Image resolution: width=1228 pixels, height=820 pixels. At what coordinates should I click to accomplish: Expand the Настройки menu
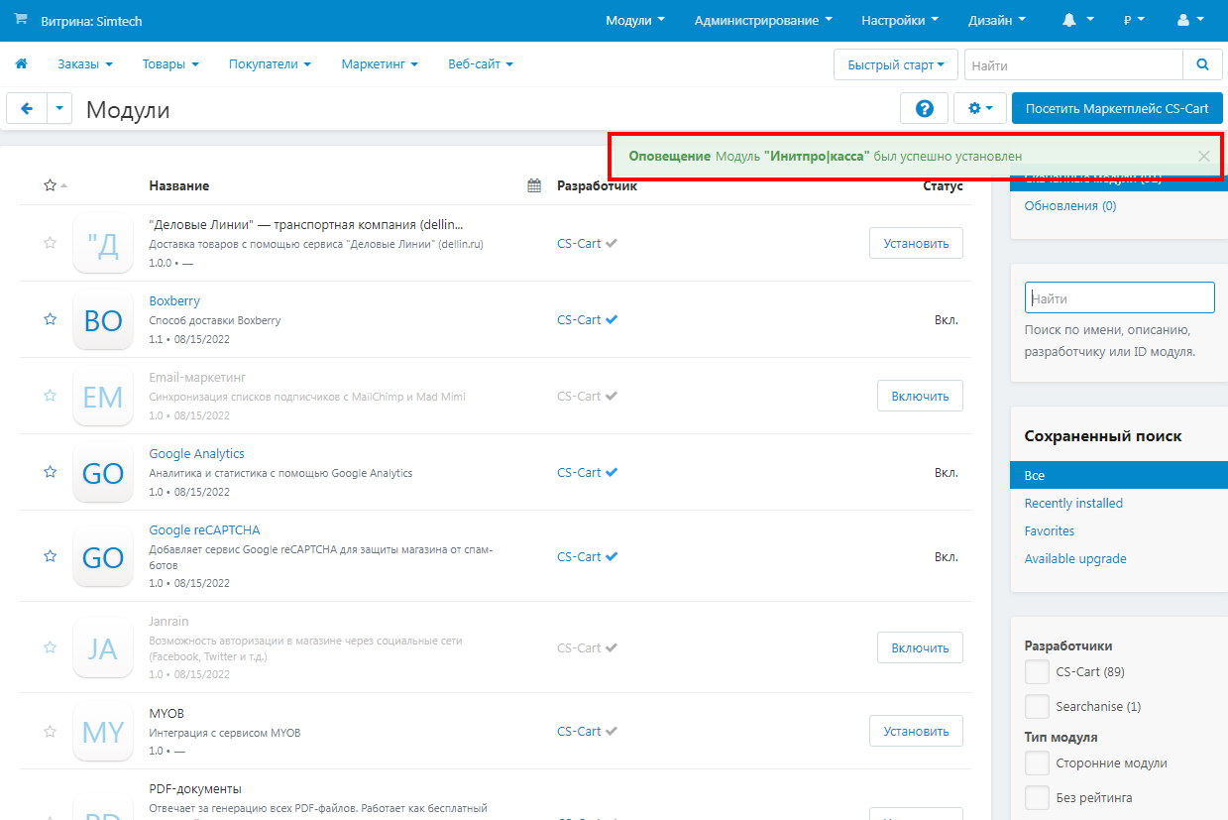click(x=900, y=20)
